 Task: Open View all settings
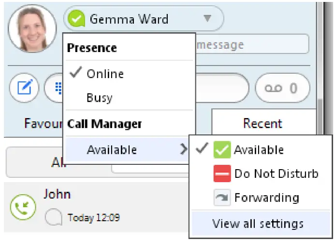258,224
